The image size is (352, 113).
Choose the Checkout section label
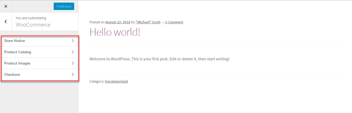point(12,74)
